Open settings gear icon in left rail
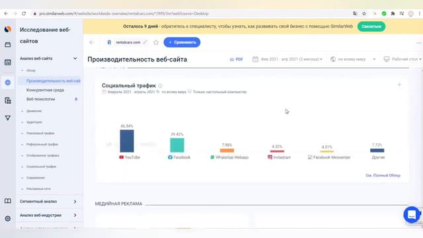Viewport: 423px width, 238px height. [7, 218]
